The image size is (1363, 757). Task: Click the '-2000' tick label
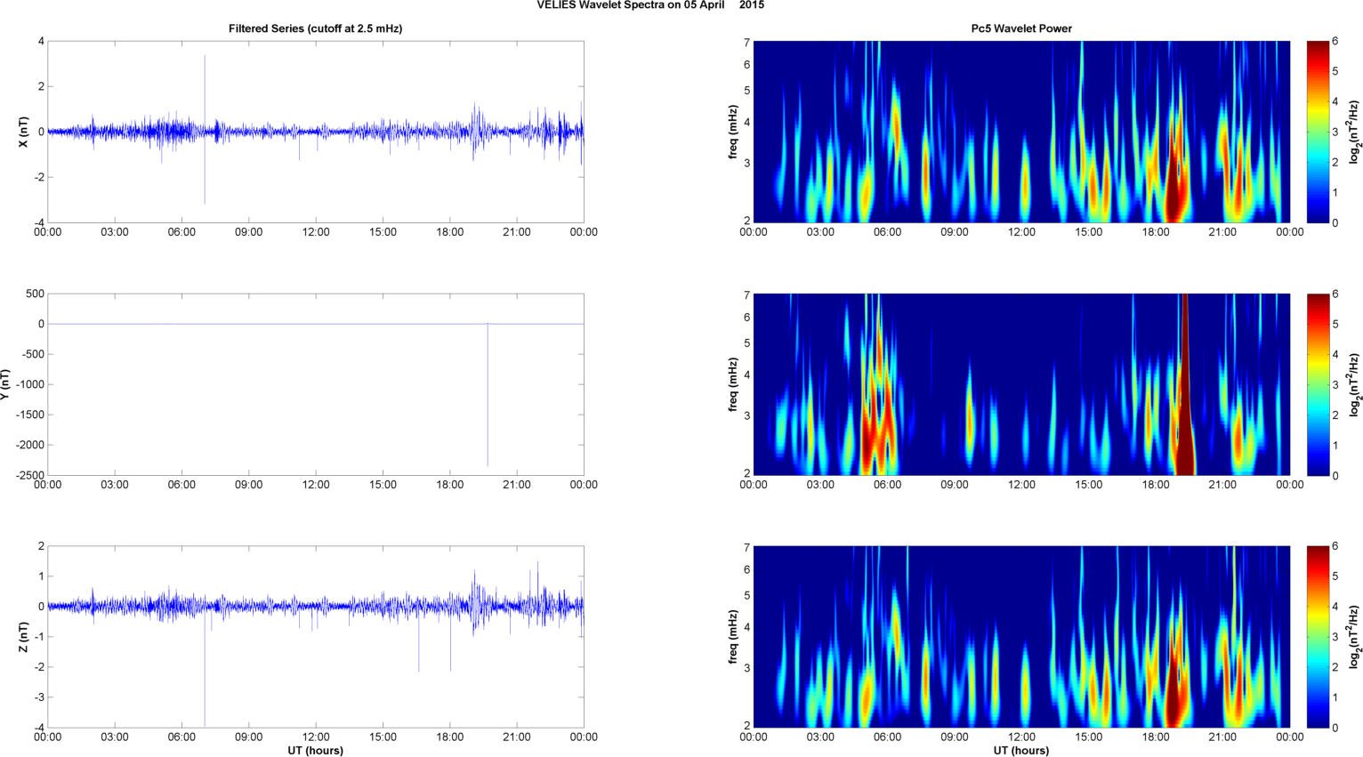pos(29,445)
